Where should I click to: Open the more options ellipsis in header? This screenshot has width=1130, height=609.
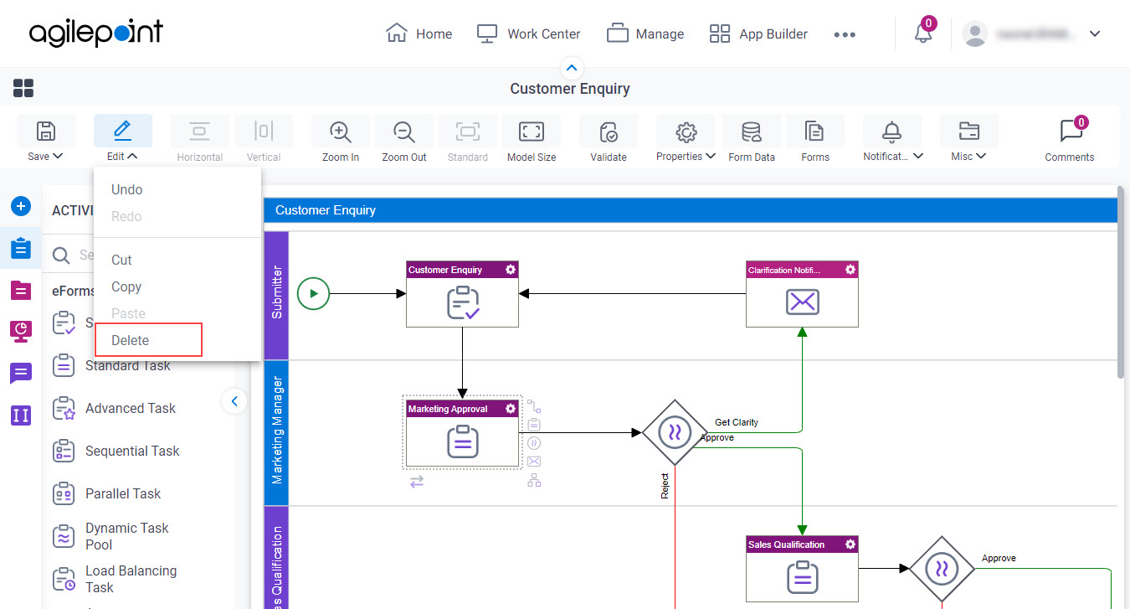(x=845, y=34)
